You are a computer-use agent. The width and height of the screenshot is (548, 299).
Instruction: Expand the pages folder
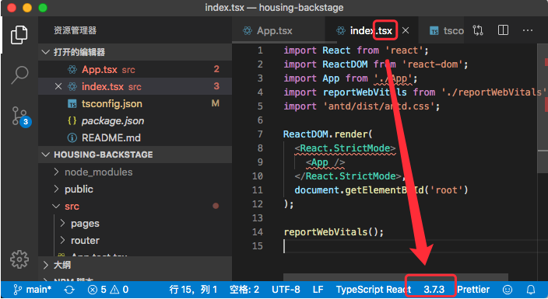tap(135, 224)
